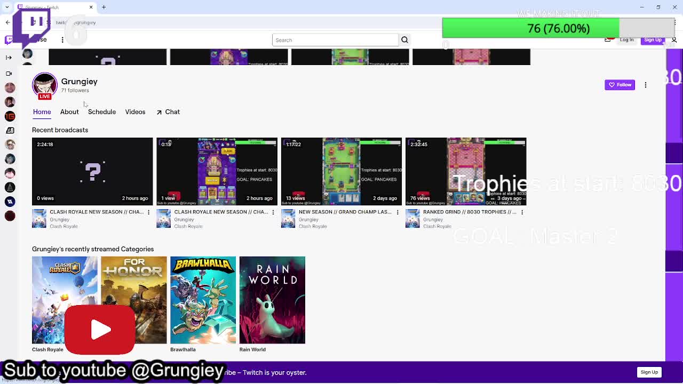This screenshot has height=384, width=683.
Task: Click Clash Royale game icon under the 0:19 broadcast
Action: 163,219
